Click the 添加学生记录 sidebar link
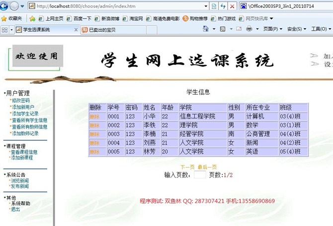The image size is (333, 226). coord(25,113)
